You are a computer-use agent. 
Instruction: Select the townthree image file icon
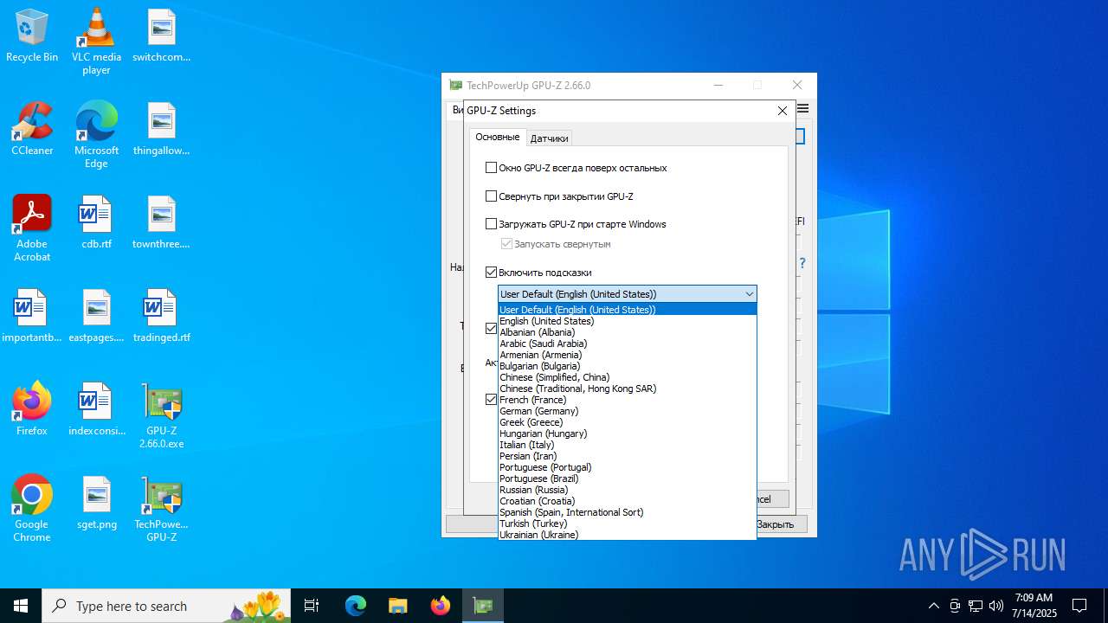[161, 222]
